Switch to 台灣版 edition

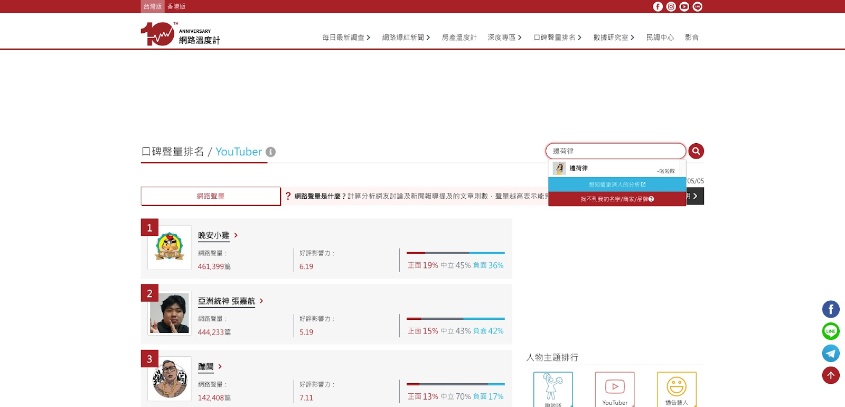pyautogui.click(x=153, y=6)
